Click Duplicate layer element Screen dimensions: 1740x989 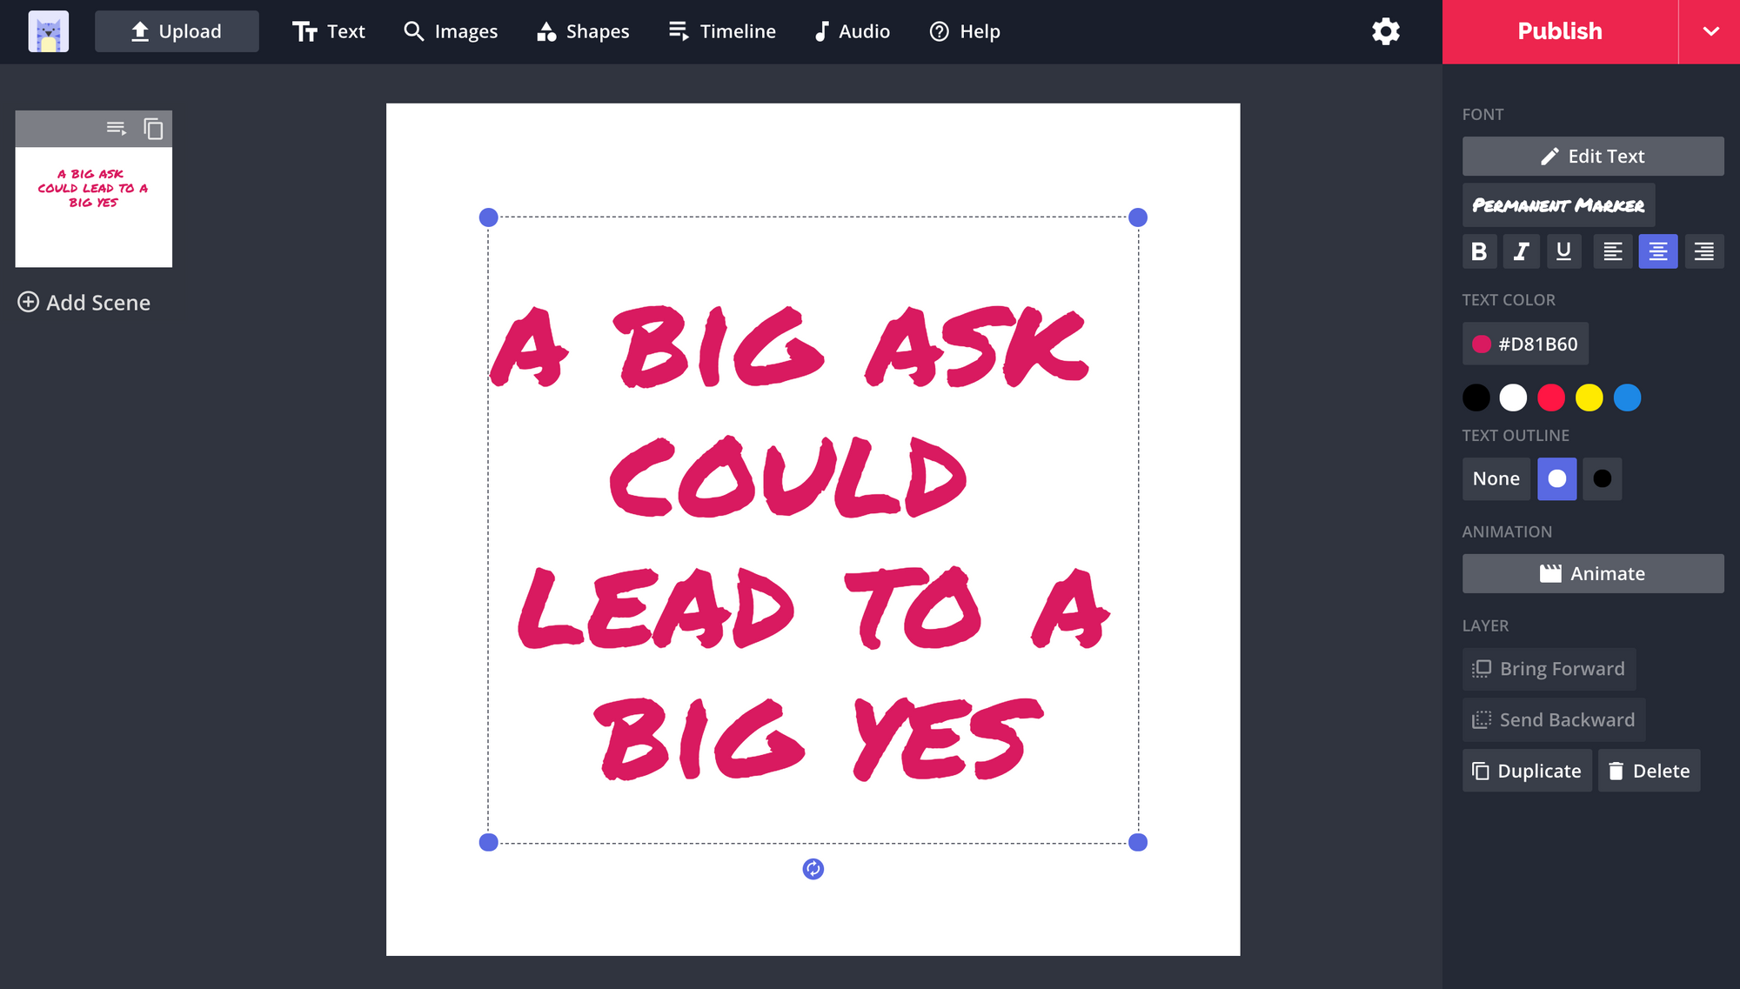pyautogui.click(x=1529, y=771)
